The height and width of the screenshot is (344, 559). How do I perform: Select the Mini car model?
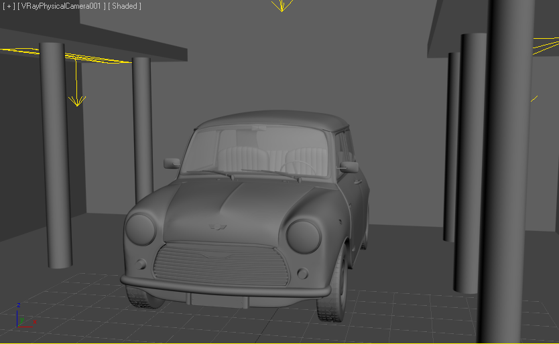click(246, 216)
